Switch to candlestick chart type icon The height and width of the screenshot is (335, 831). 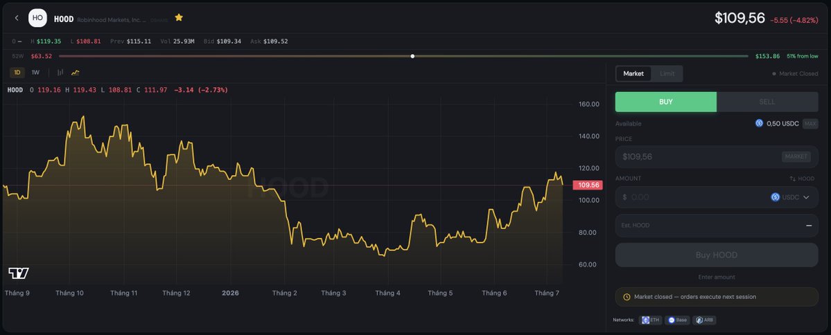(60, 73)
